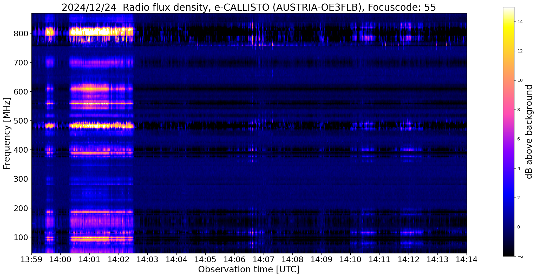Click the 14:08 time tick label

pyautogui.click(x=293, y=260)
